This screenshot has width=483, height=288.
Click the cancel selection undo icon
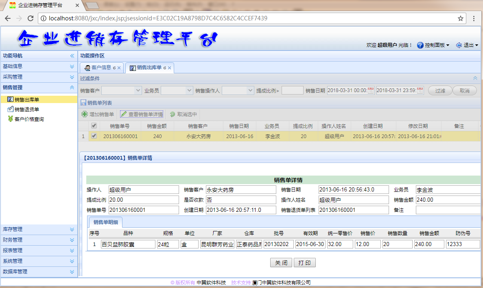[173, 114]
